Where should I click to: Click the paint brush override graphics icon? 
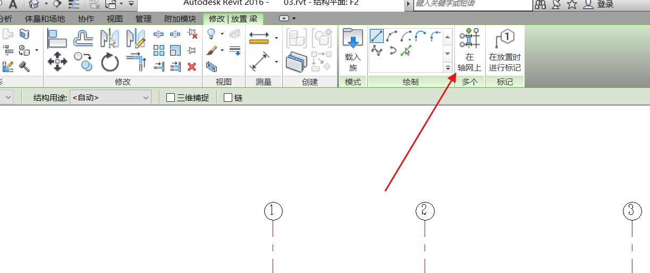(x=212, y=51)
